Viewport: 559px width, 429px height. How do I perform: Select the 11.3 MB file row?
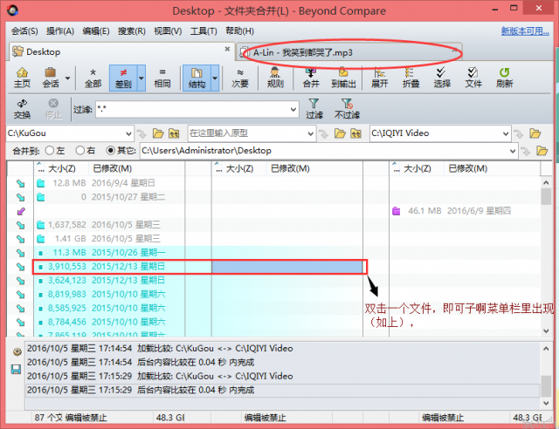(109, 253)
